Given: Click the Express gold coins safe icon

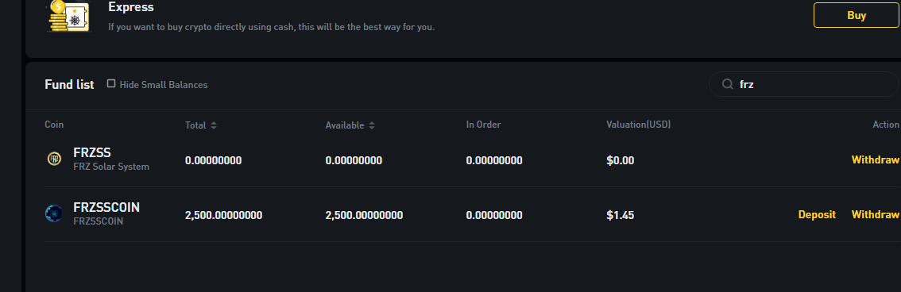Looking at the screenshot, I should coord(69,16).
